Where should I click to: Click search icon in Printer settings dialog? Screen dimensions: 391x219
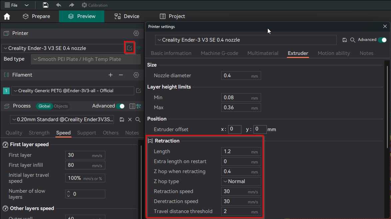point(353,40)
